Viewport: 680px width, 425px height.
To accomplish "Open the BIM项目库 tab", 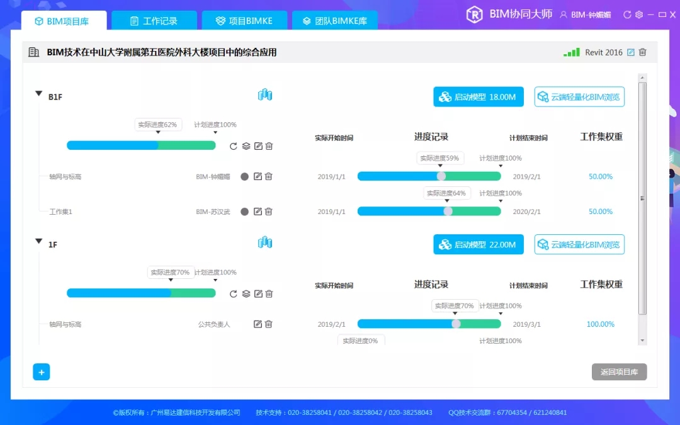I will [64, 21].
